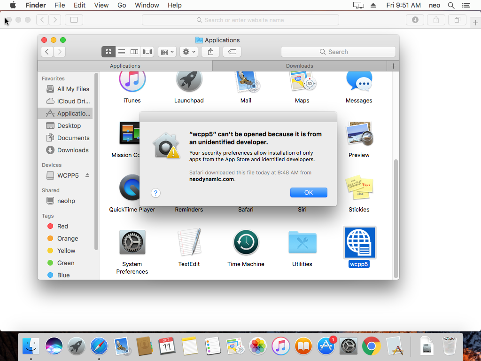481x361 pixels.
Task: Toggle Safari sidebar button
Action: (x=74, y=20)
